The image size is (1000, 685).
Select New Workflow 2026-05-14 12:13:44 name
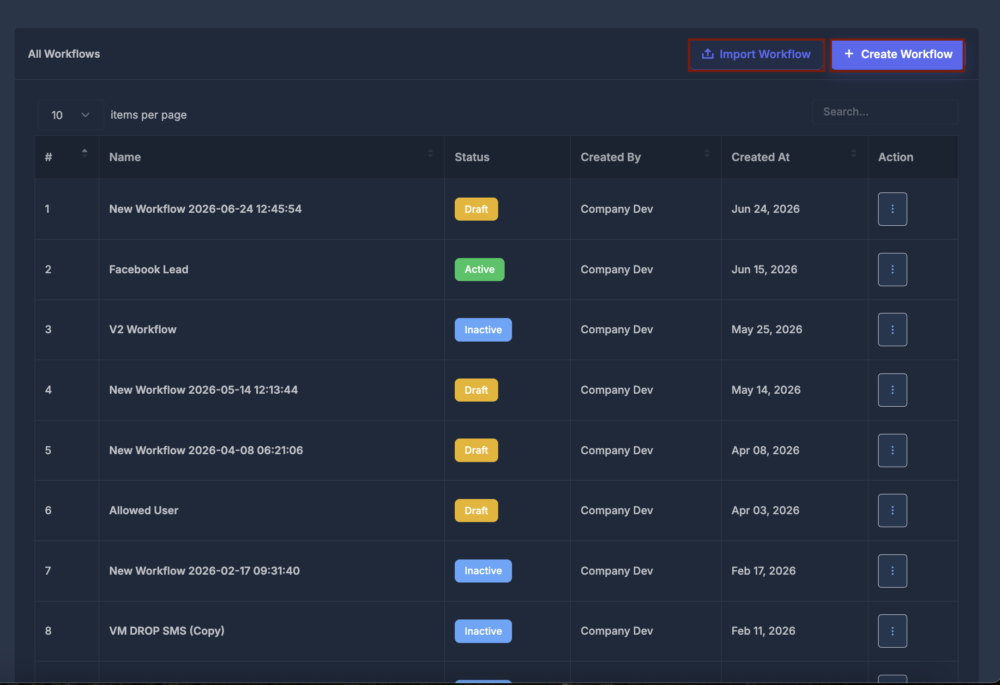click(204, 390)
